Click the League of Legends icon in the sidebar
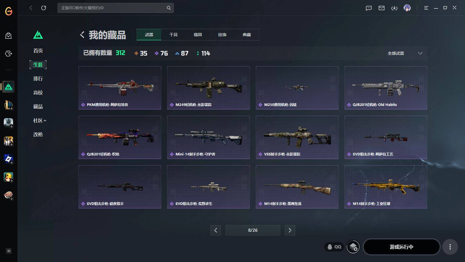The height and width of the screenshot is (262, 465). (8, 105)
